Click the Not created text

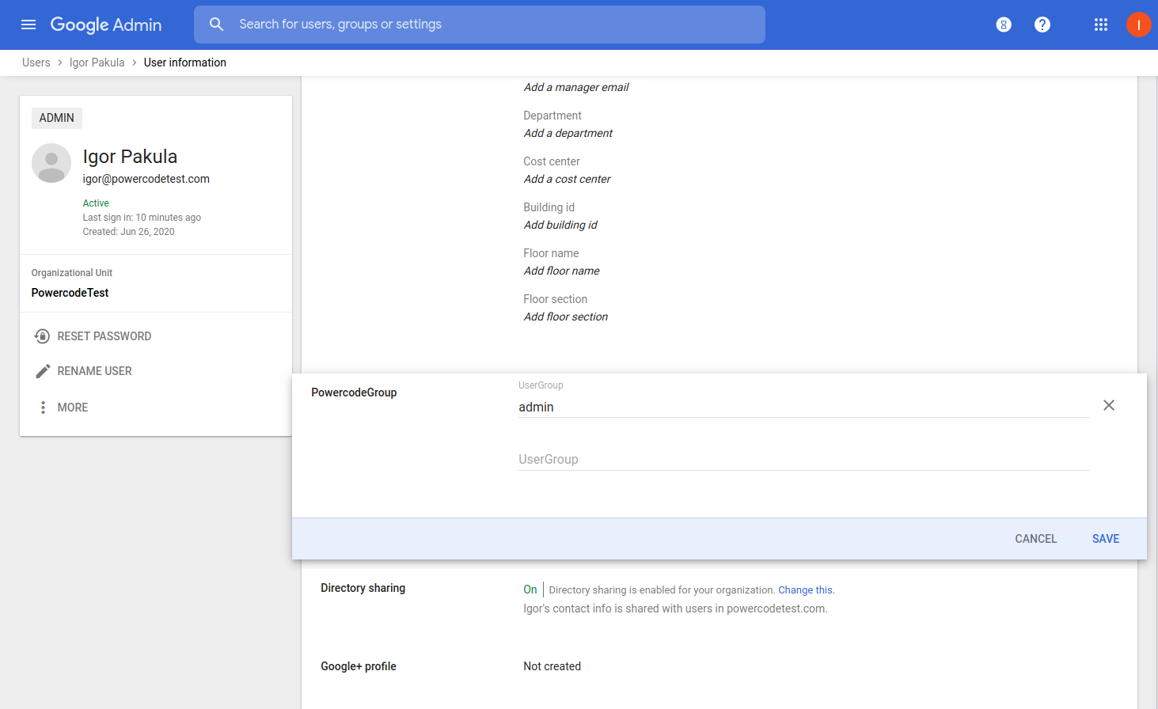[x=552, y=666]
